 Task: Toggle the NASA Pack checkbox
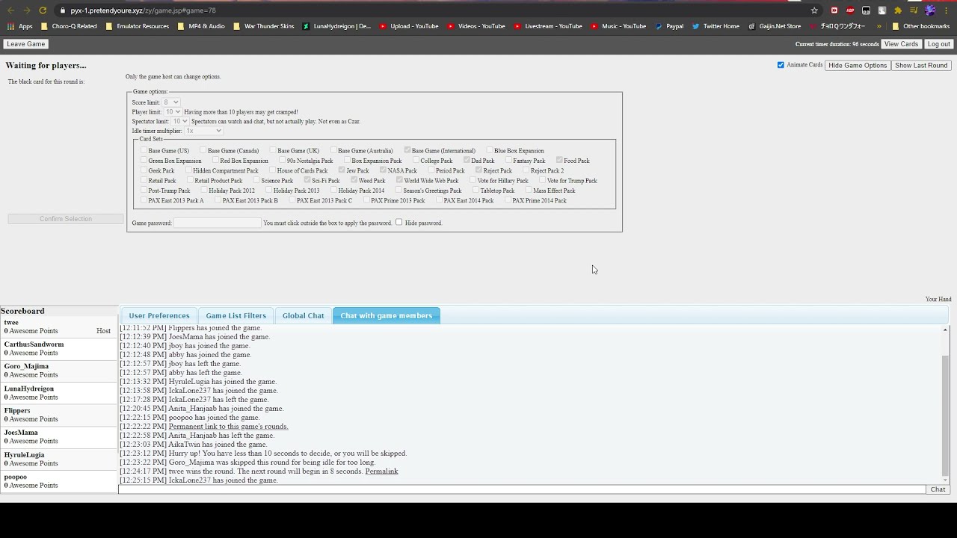[383, 170]
